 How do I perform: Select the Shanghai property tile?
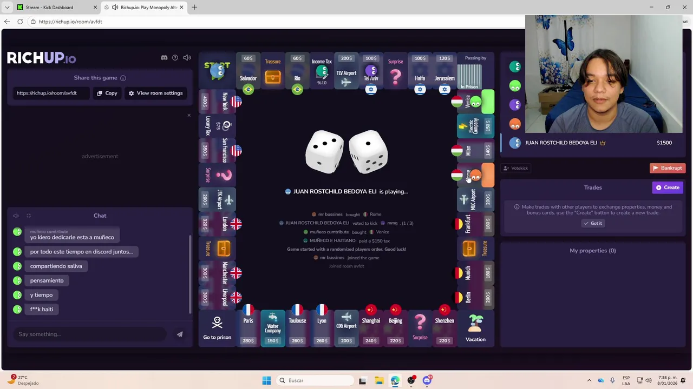click(x=371, y=327)
